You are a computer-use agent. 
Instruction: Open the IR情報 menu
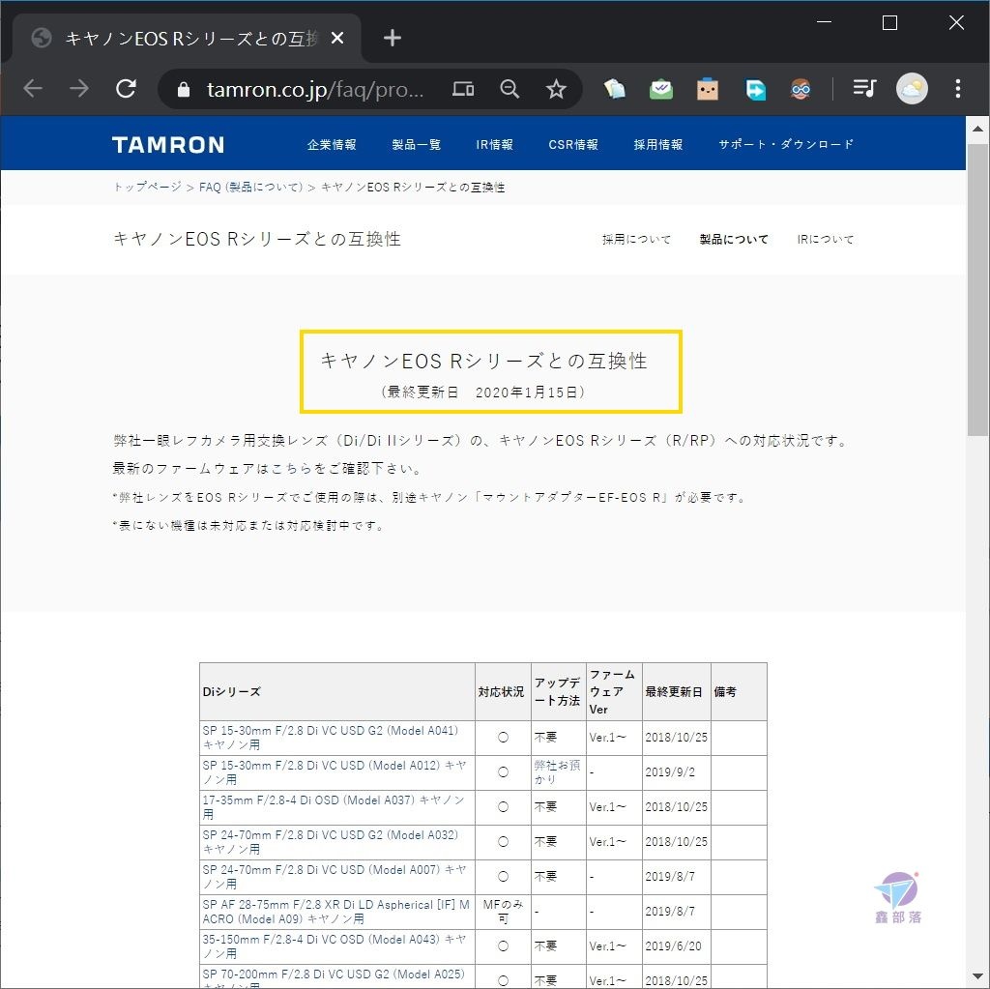click(x=494, y=145)
